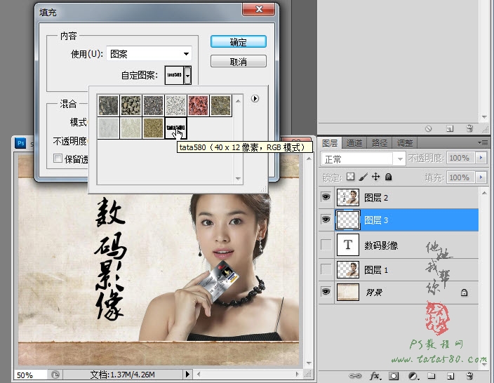Click the delete layer trash icon

click(469, 375)
